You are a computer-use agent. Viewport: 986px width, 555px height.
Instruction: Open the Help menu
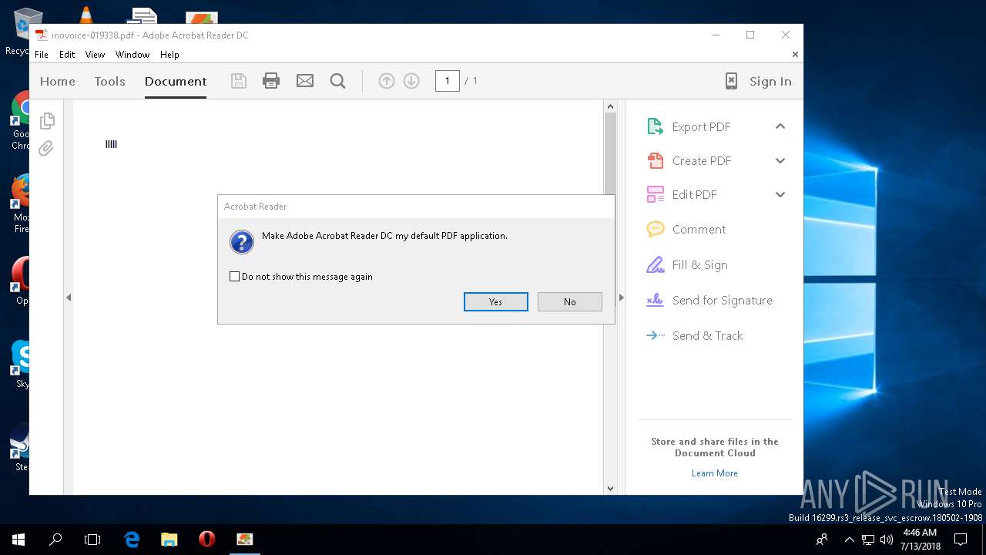[x=169, y=55]
